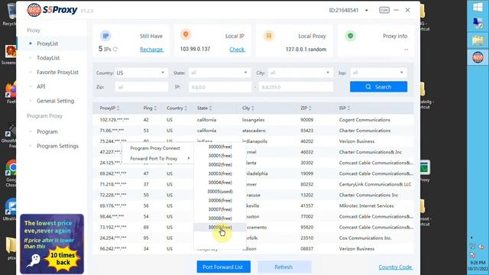Click the Windows Start icon on taskbar
489x275 pixels.
478,7
